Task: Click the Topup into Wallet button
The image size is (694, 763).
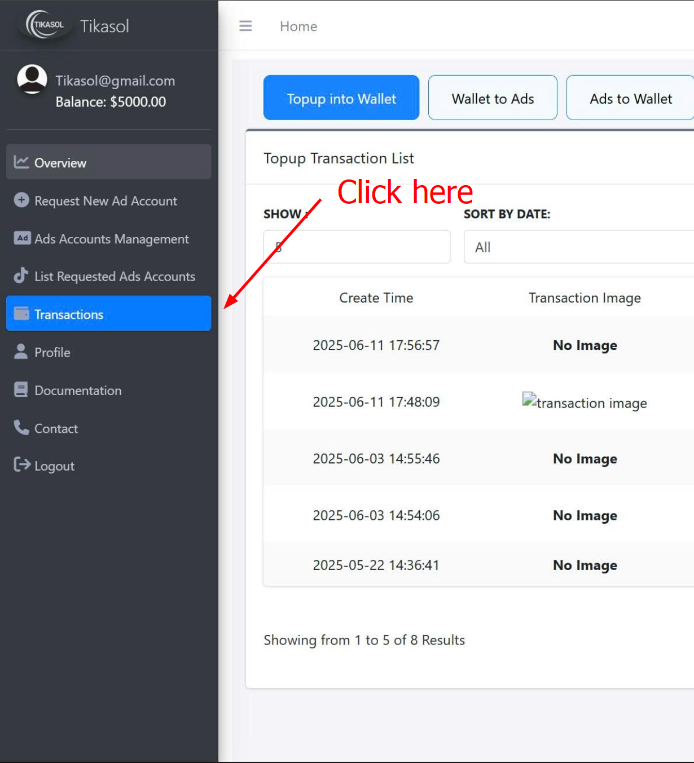Action: click(341, 98)
